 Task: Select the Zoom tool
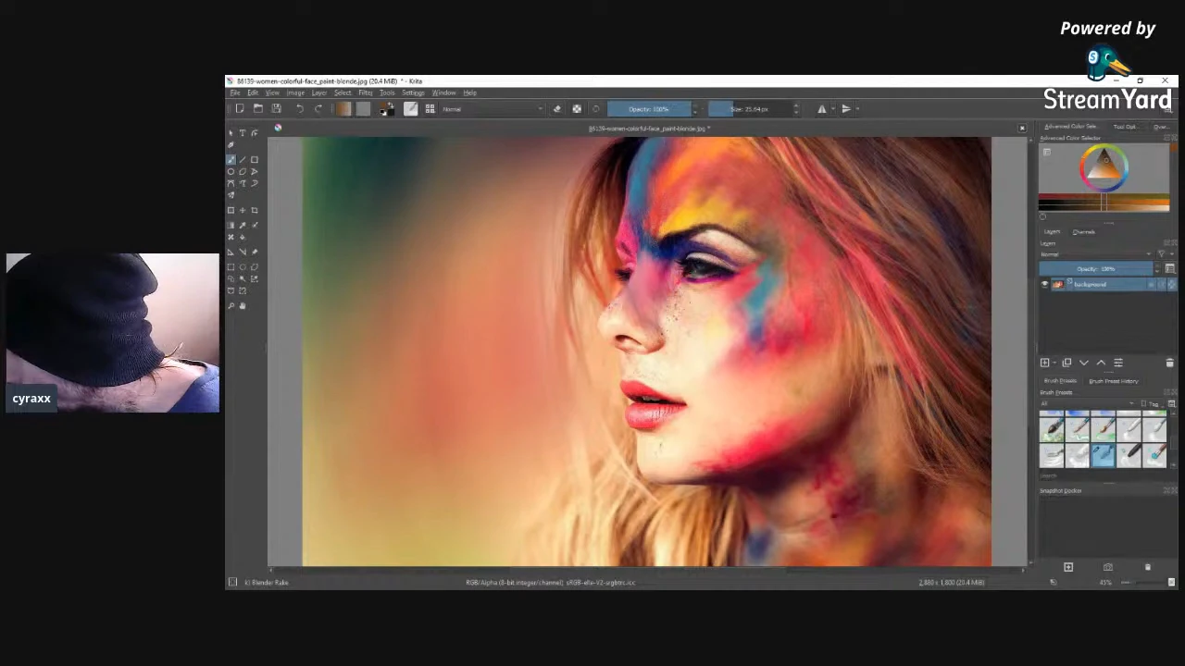tap(231, 306)
